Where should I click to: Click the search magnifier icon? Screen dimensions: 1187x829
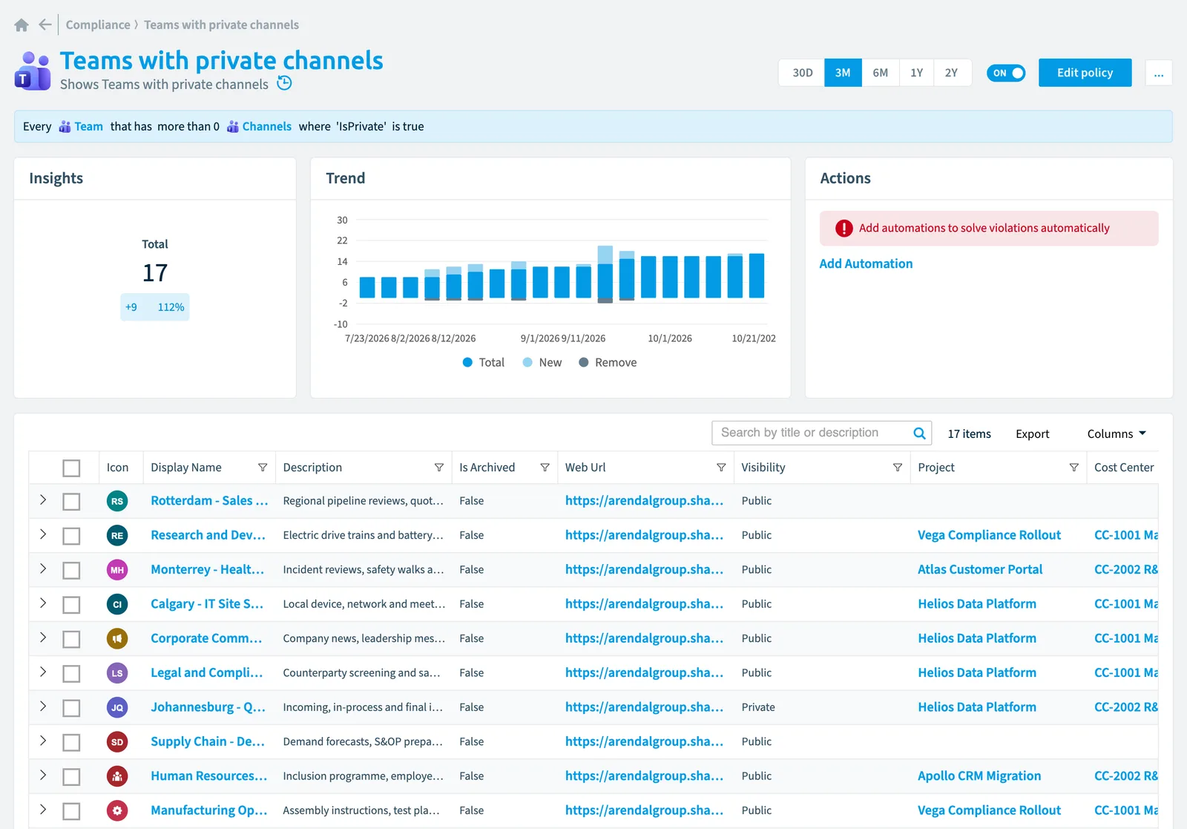tap(919, 433)
